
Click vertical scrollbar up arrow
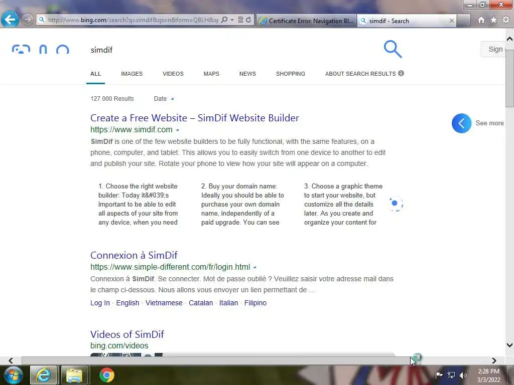(509, 39)
